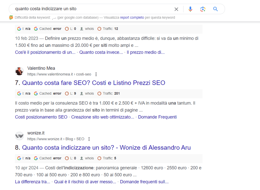Click whois in the Traffic 12 bar
Image resolution: width=260 pixels, height=190 pixels.
coord(87,29)
